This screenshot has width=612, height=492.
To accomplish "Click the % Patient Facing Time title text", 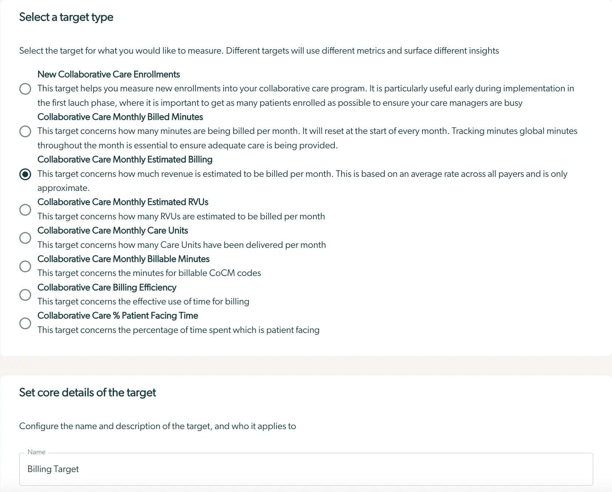I will [117, 316].
